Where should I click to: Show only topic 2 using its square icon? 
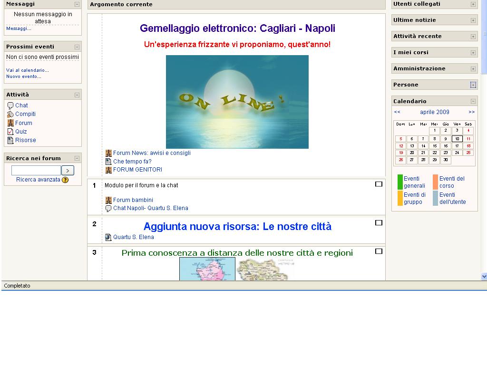click(x=379, y=223)
